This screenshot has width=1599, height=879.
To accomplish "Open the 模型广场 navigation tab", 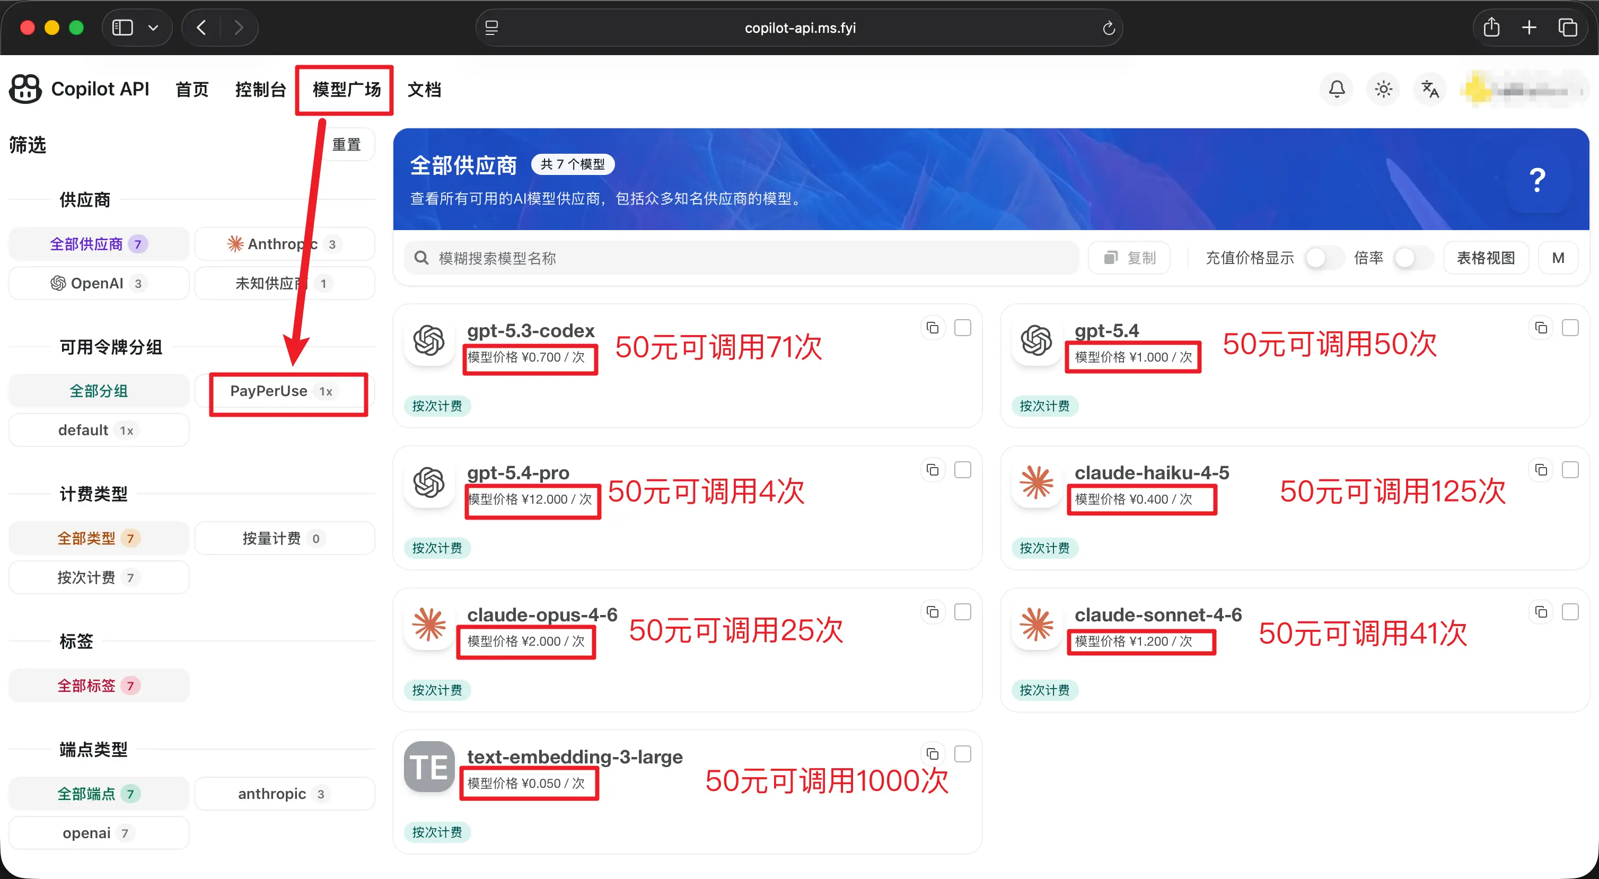I will (346, 90).
